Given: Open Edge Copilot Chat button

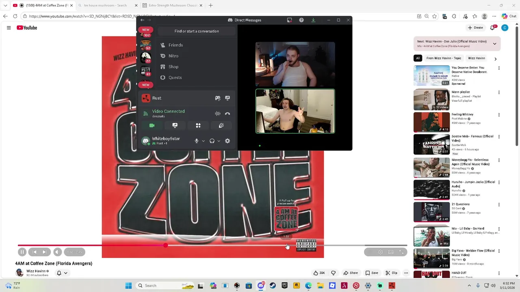Looking at the screenshot, I should tap(508, 16).
